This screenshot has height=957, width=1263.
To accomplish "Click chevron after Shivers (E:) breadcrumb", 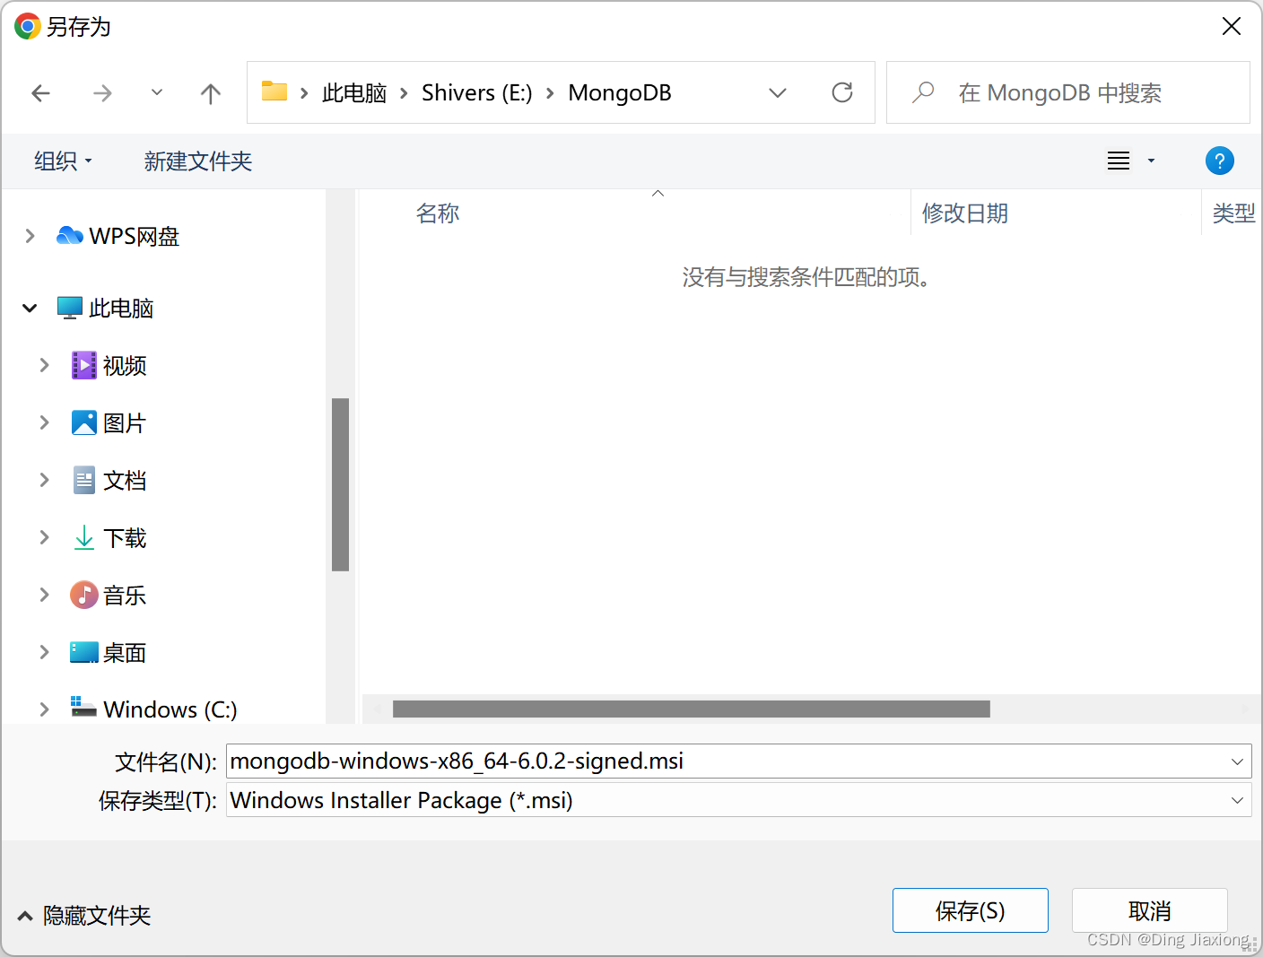I will point(550,93).
